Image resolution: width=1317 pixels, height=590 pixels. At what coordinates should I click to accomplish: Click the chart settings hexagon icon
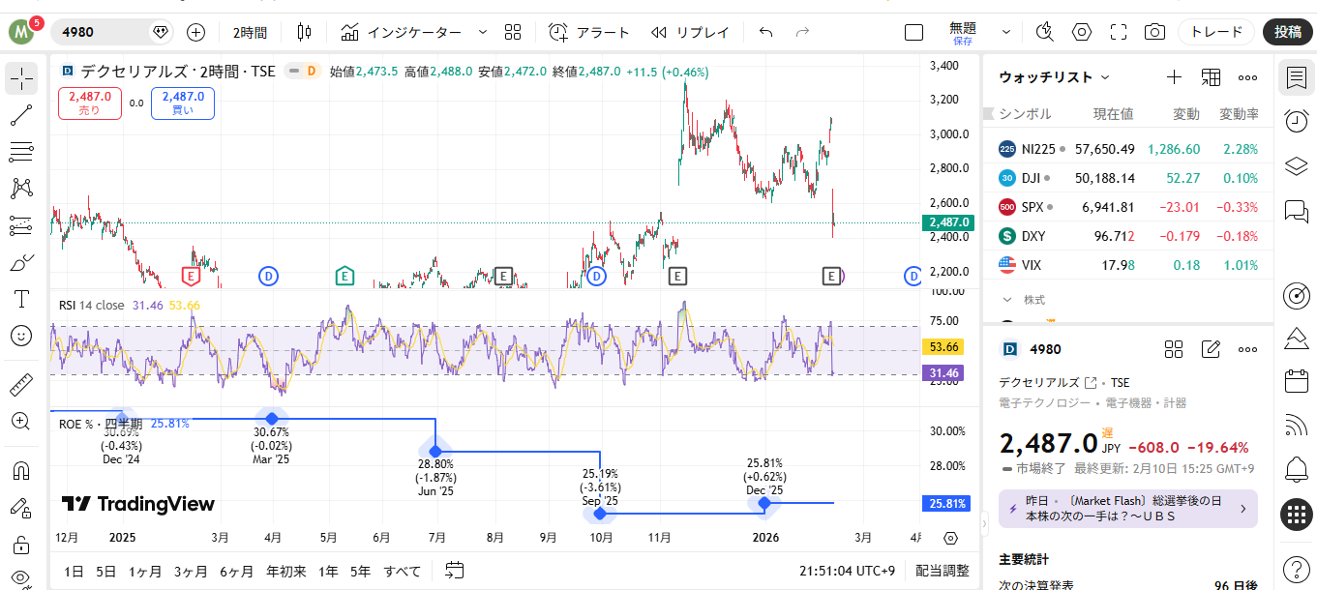1082,32
